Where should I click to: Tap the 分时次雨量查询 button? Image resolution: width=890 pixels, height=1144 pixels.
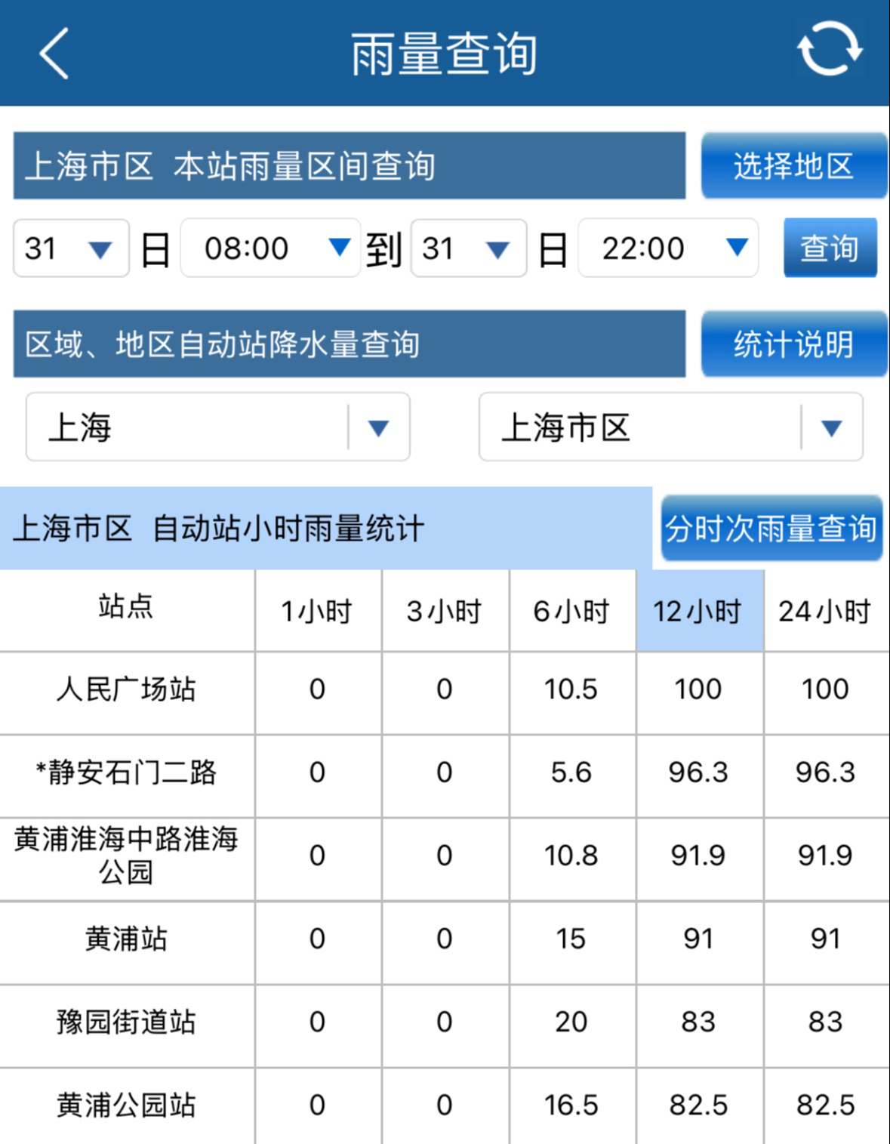(x=771, y=529)
